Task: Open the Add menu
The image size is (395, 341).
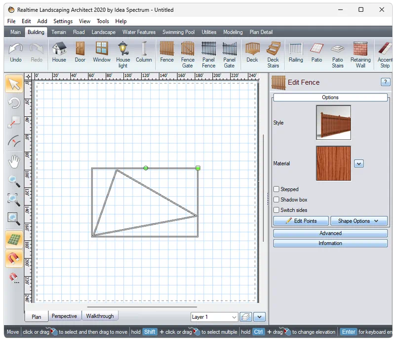Action: [x=42, y=21]
